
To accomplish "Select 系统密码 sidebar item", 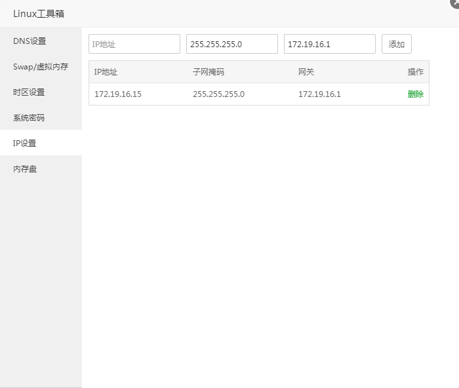I will click(41, 117).
